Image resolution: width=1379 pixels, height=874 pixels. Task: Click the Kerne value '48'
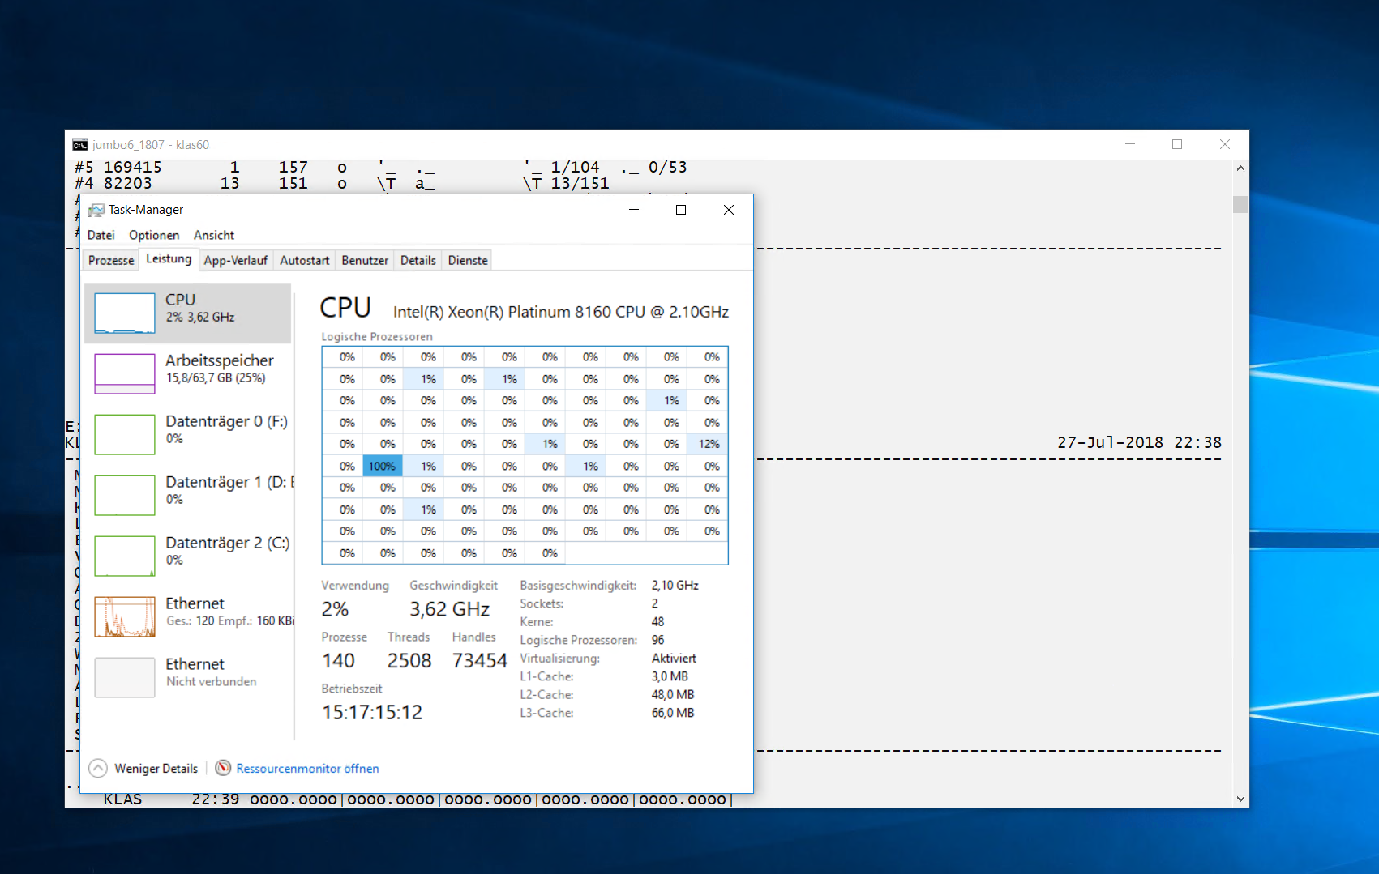657,622
